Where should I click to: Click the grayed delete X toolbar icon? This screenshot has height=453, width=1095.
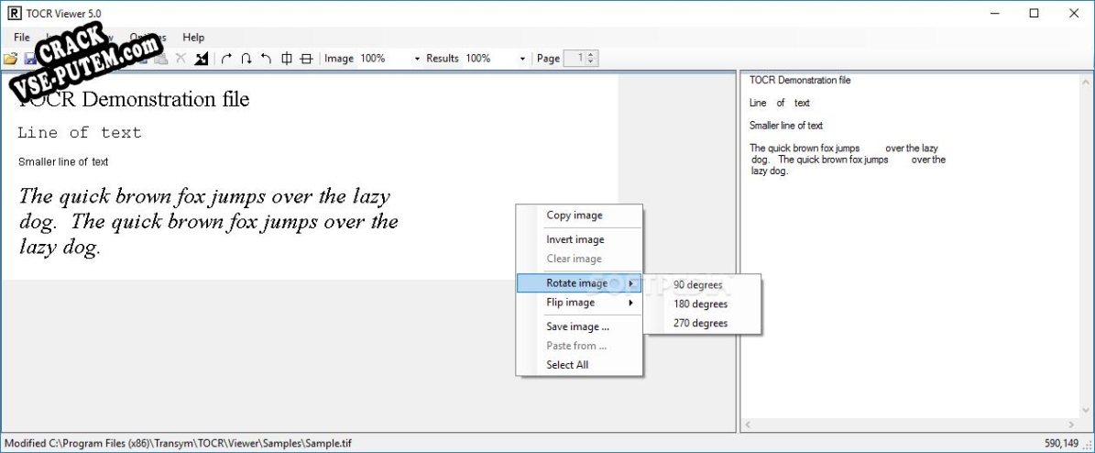tap(181, 59)
